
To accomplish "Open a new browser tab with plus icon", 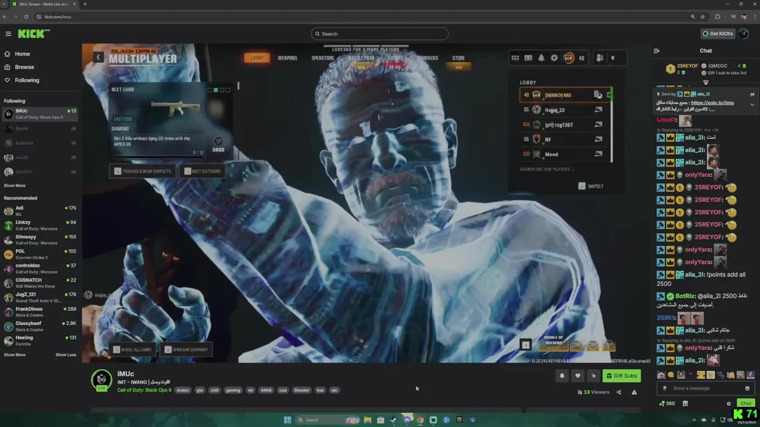I will [x=84, y=4].
